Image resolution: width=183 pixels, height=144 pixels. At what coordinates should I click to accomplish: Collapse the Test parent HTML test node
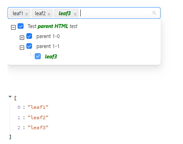tap(13, 28)
